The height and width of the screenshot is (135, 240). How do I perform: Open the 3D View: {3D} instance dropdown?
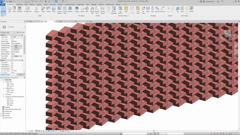8,33
